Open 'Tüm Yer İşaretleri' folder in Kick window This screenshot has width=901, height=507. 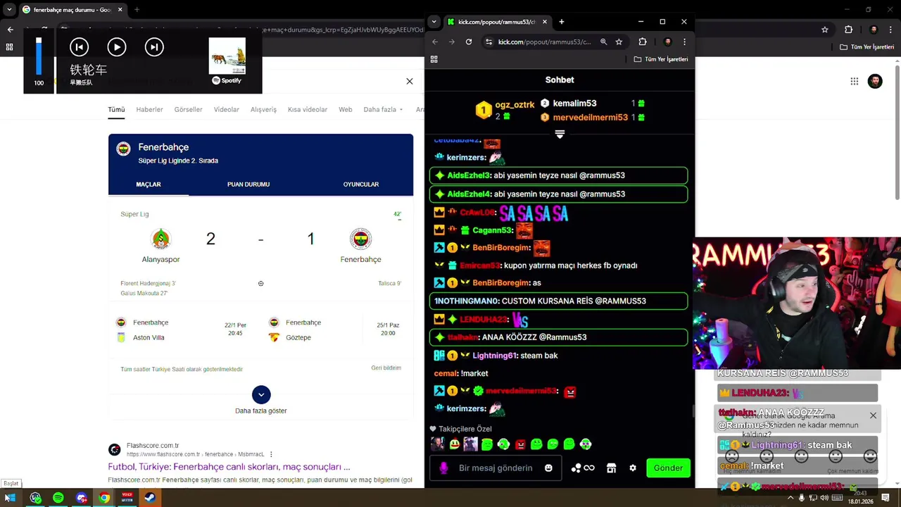(x=661, y=59)
